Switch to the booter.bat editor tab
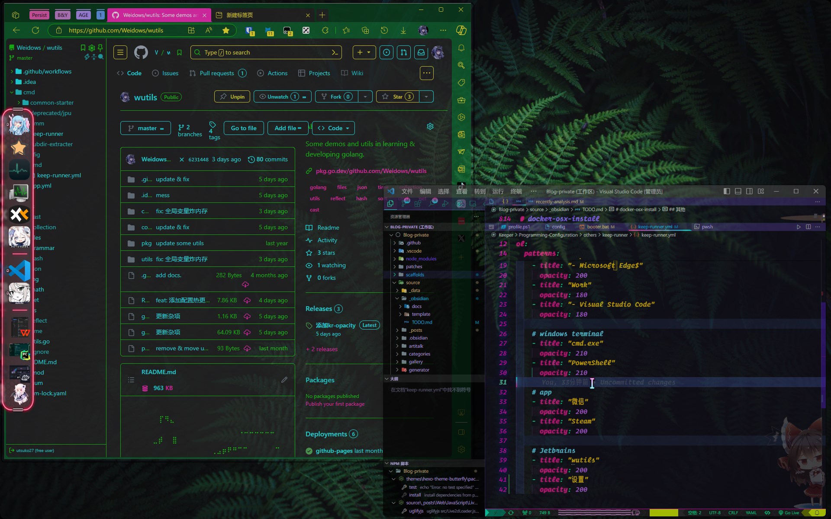Image resolution: width=831 pixels, height=519 pixels. coord(597,227)
